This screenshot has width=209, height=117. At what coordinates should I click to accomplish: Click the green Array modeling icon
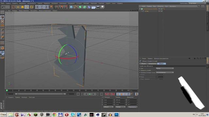85,7
